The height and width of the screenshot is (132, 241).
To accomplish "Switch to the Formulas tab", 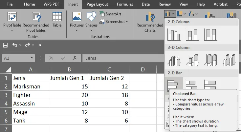I will (125, 4).
